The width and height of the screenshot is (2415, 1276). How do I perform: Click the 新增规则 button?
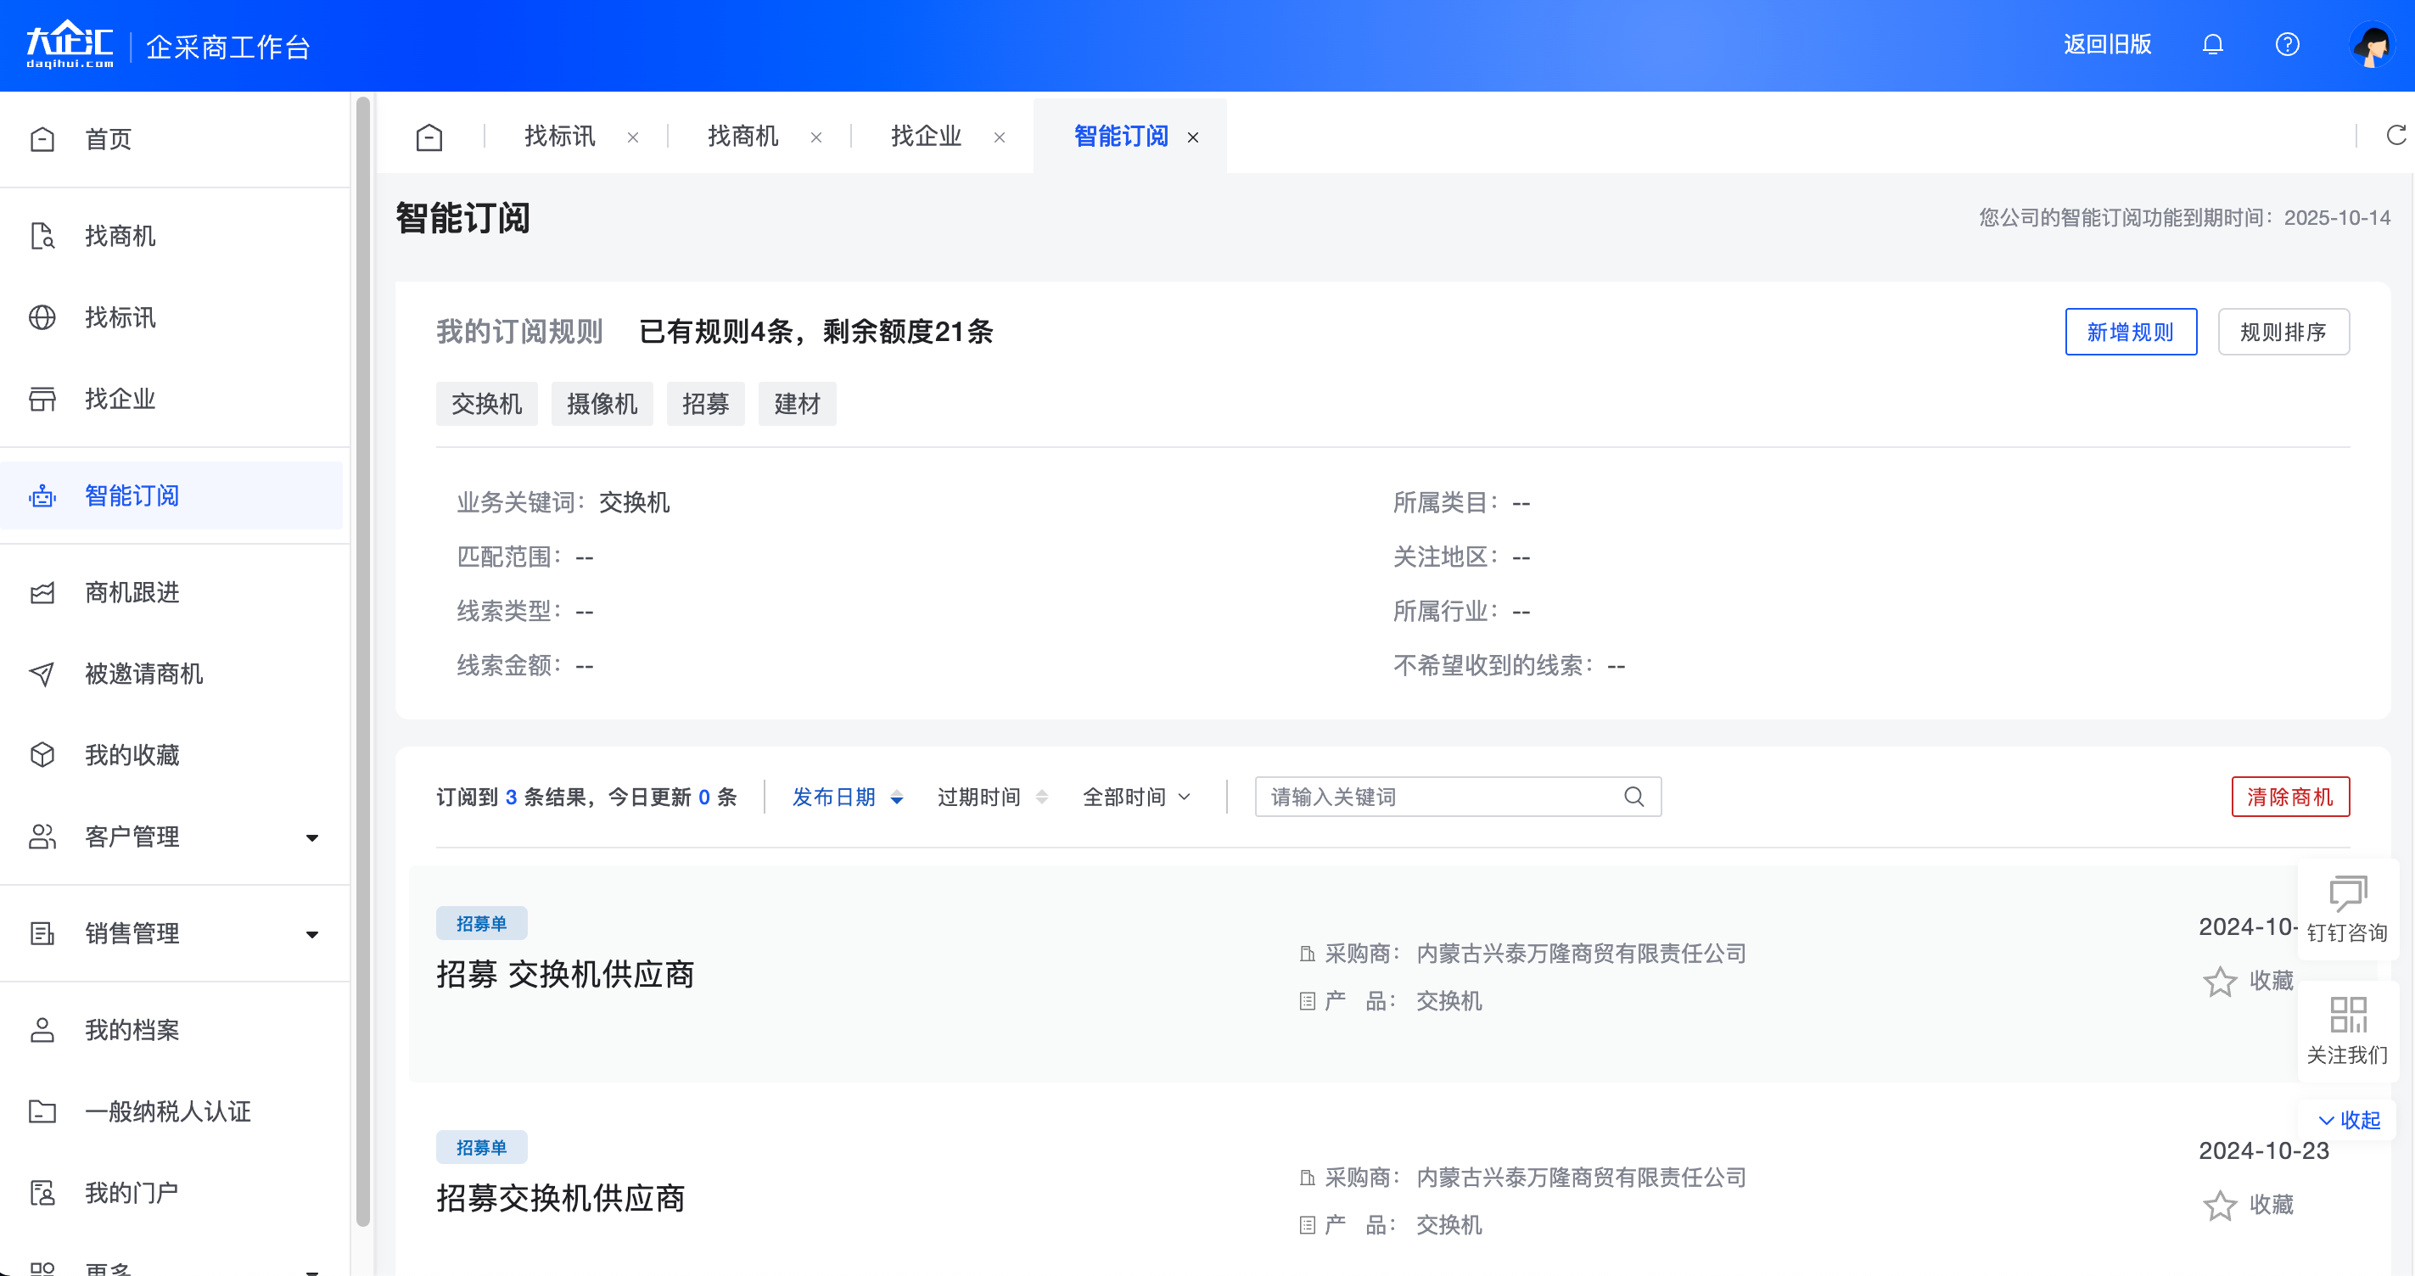click(2131, 332)
